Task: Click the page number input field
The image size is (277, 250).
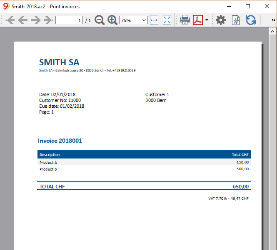Action: [x=69, y=20]
